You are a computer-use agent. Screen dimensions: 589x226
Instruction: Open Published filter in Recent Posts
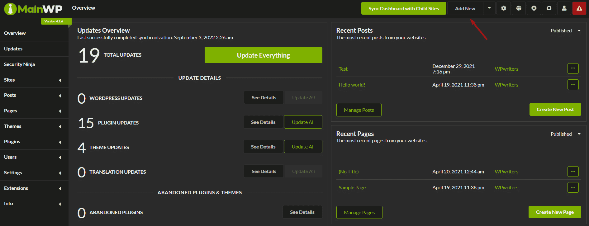click(565, 31)
